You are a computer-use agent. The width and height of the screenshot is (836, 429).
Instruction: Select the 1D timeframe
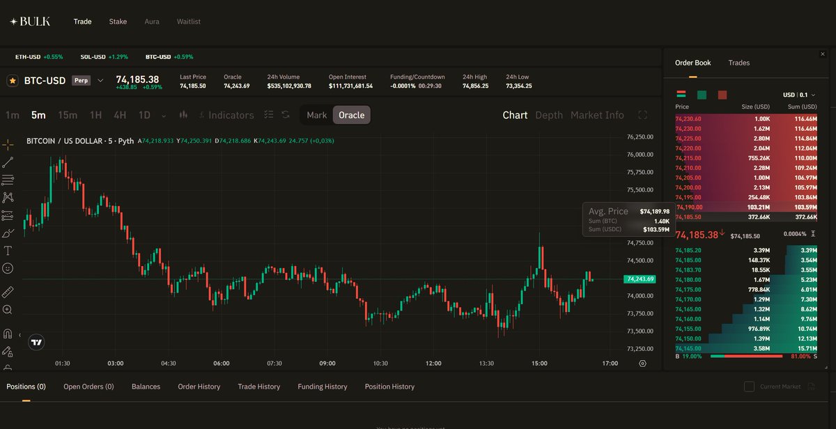coord(144,115)
